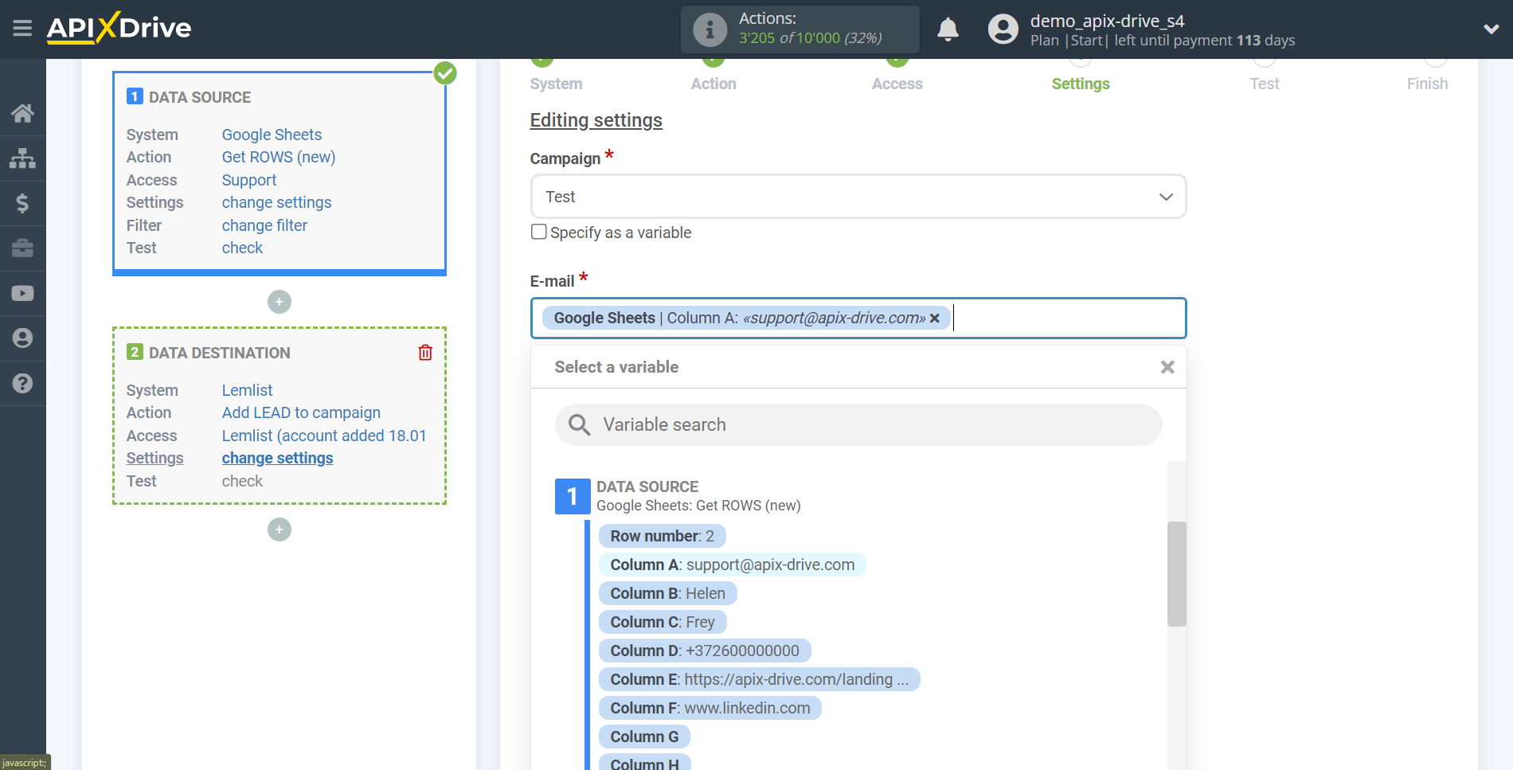The height and width of the screenshot is (770, 1513).
Task: Select Row number: 2 variable
Action: point(662,536)
